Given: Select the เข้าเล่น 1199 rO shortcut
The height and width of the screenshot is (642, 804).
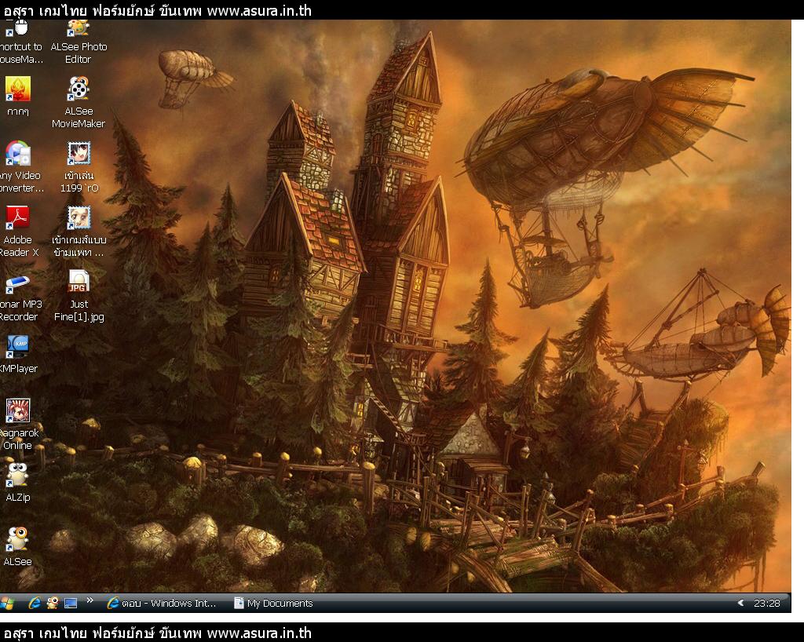Looking at the screenshot, I should 79,166.
